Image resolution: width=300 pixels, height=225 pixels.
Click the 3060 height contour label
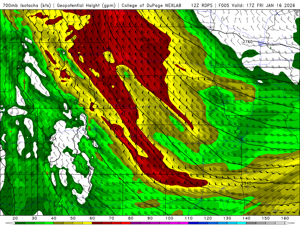pos(90,168)
